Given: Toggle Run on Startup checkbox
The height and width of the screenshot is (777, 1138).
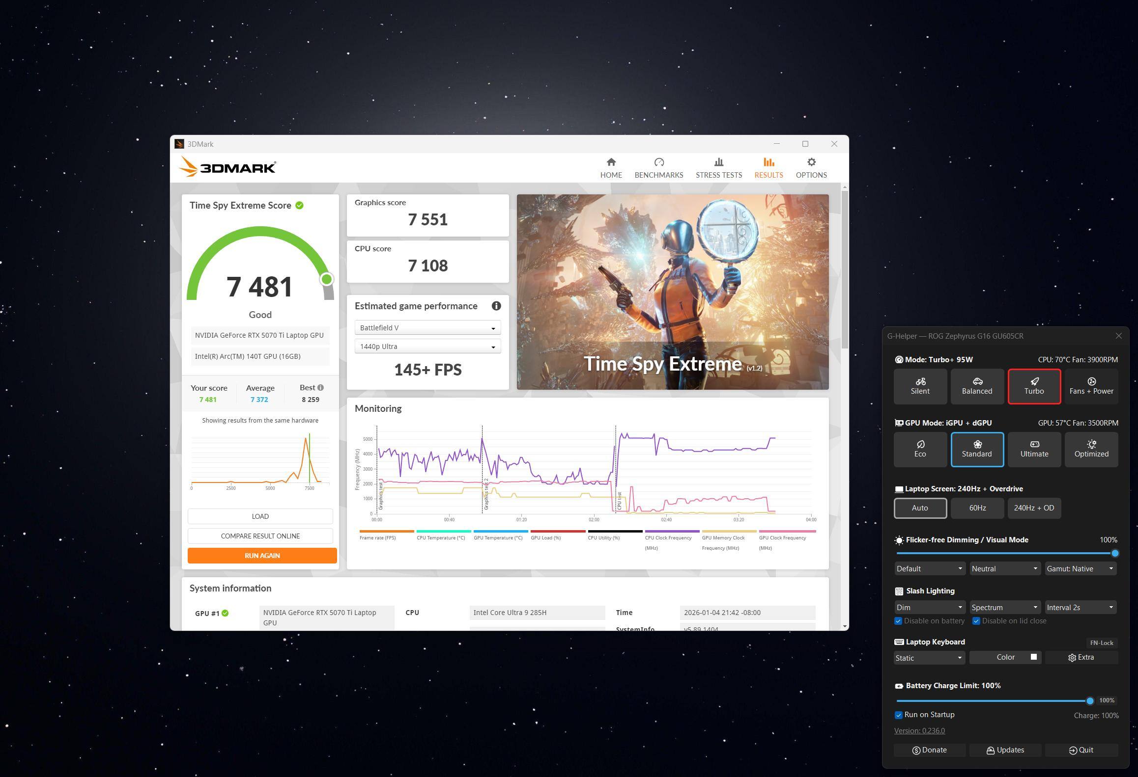Looking at the screenshot, I should (x=898, y=715).
